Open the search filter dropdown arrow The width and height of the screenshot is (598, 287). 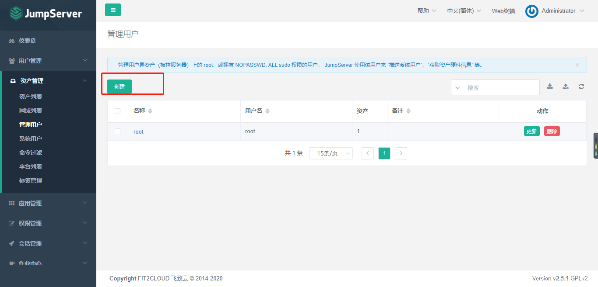458,87
